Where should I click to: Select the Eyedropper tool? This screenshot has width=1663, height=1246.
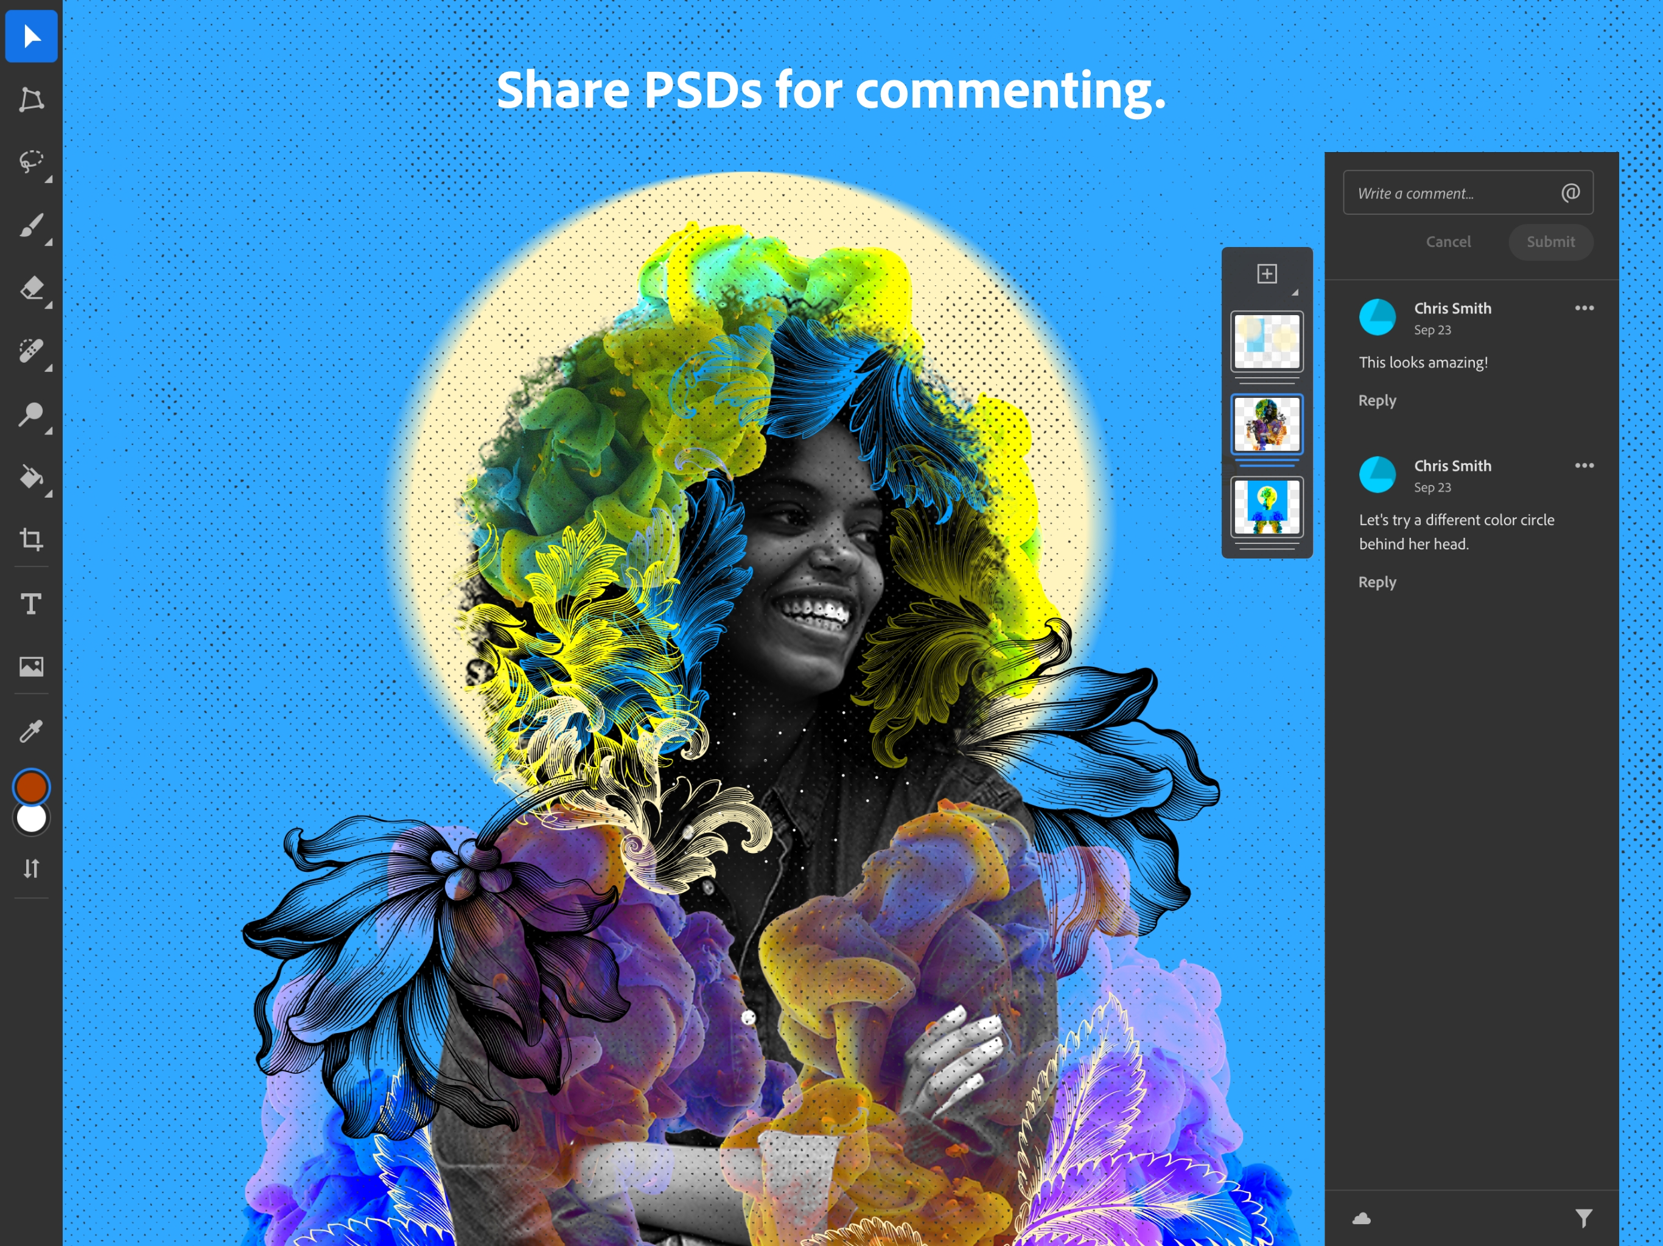[31, 731]
